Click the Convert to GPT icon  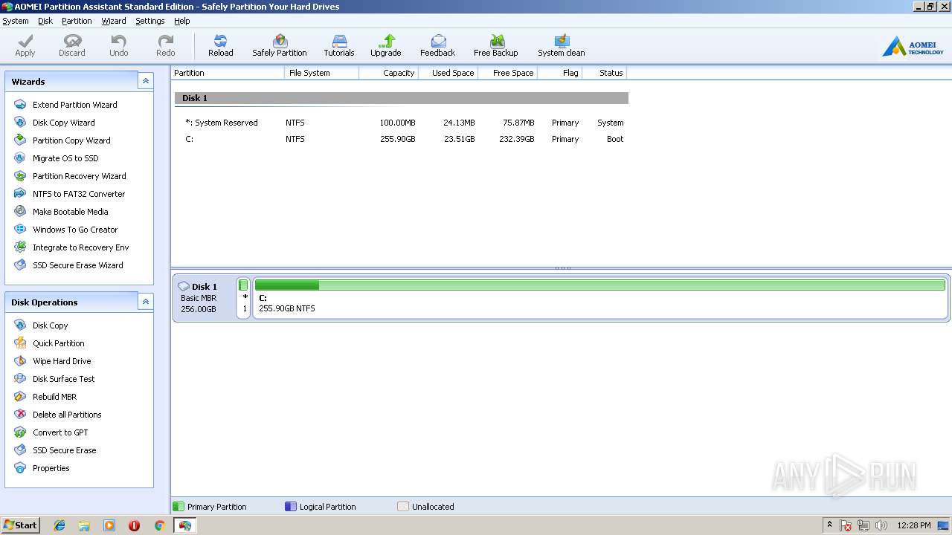coord(20,432)
